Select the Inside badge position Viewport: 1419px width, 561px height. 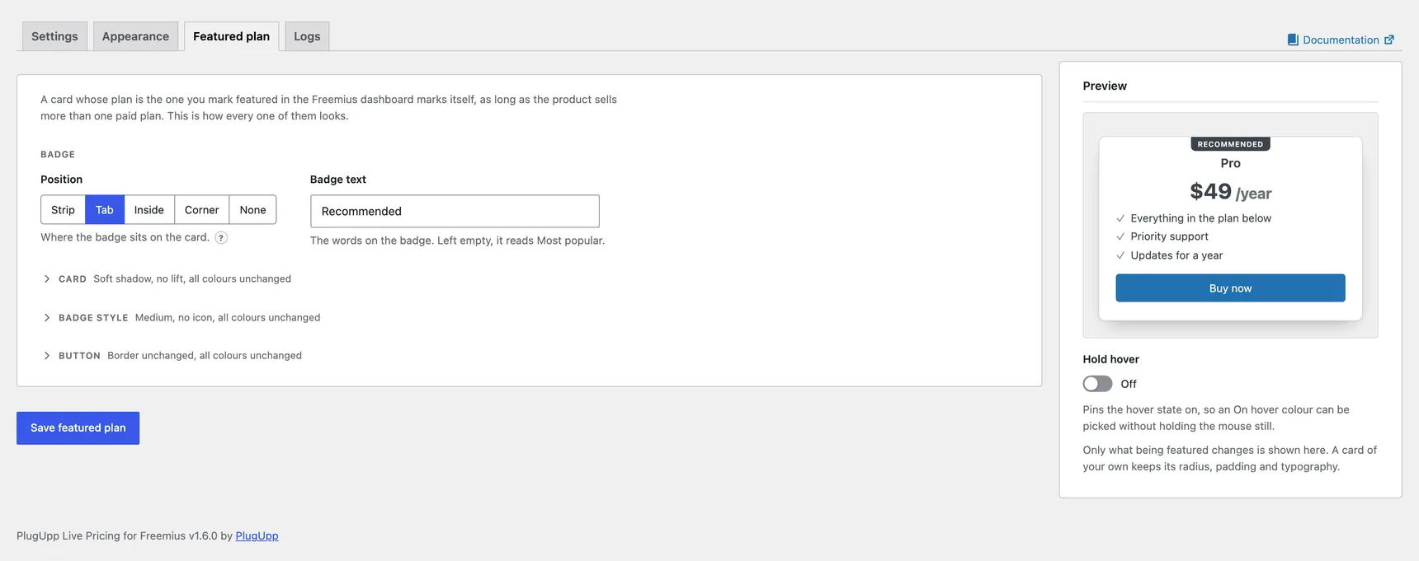149,210
